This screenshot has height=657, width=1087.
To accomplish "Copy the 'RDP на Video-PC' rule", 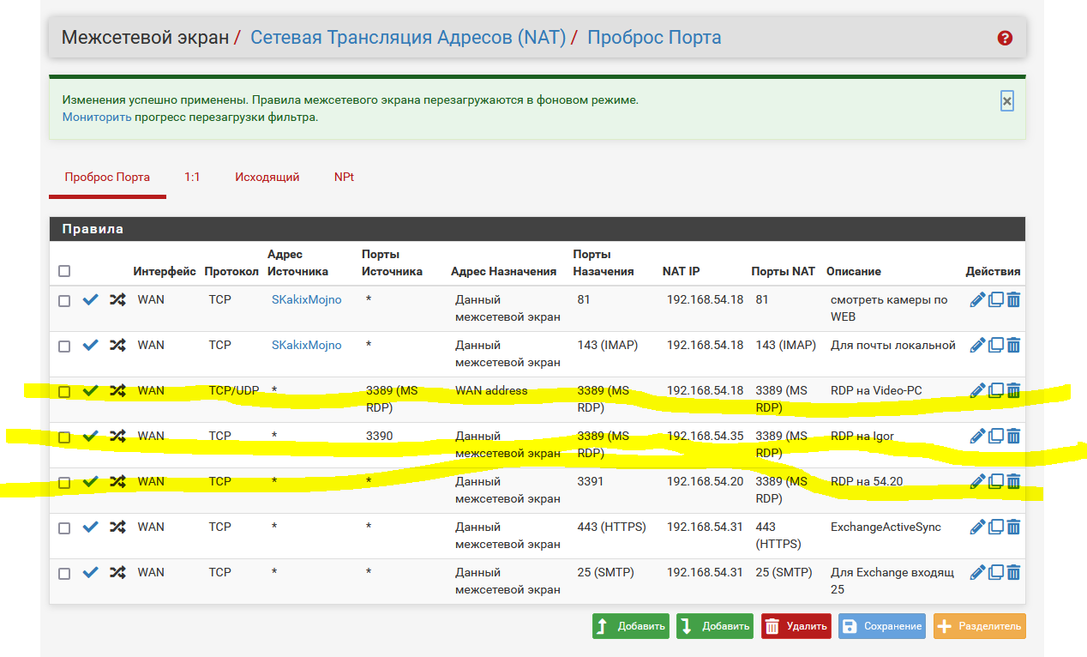I will 995,390.
